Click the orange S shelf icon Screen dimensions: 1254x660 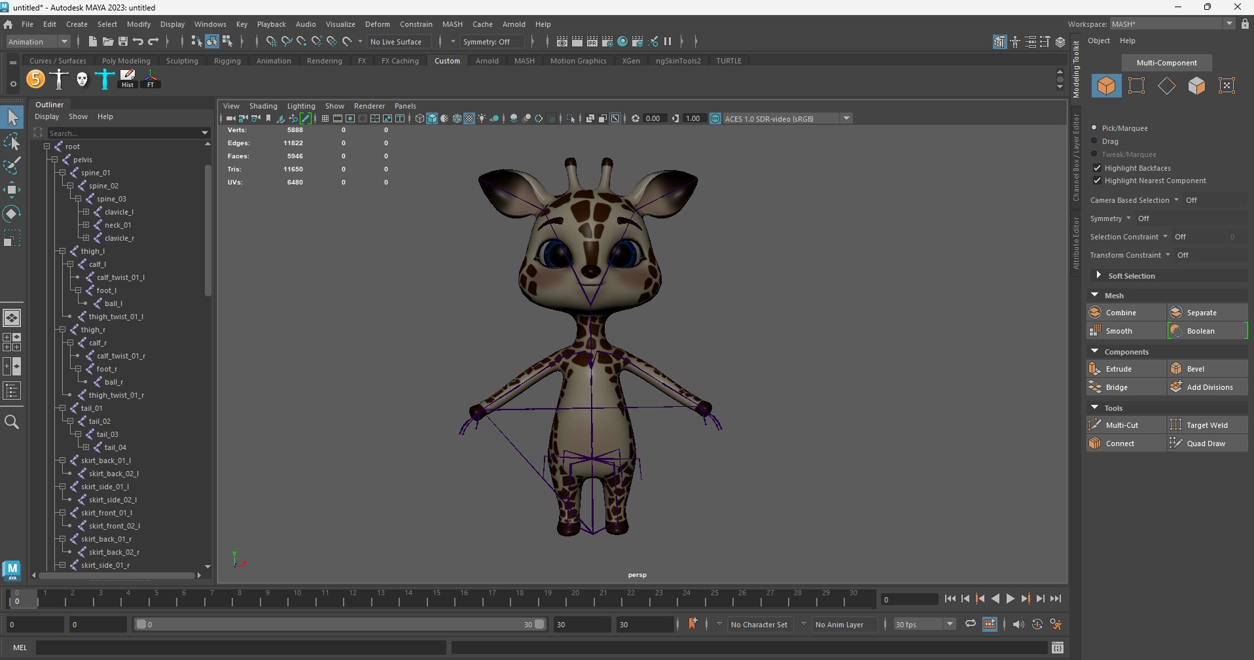36,79
